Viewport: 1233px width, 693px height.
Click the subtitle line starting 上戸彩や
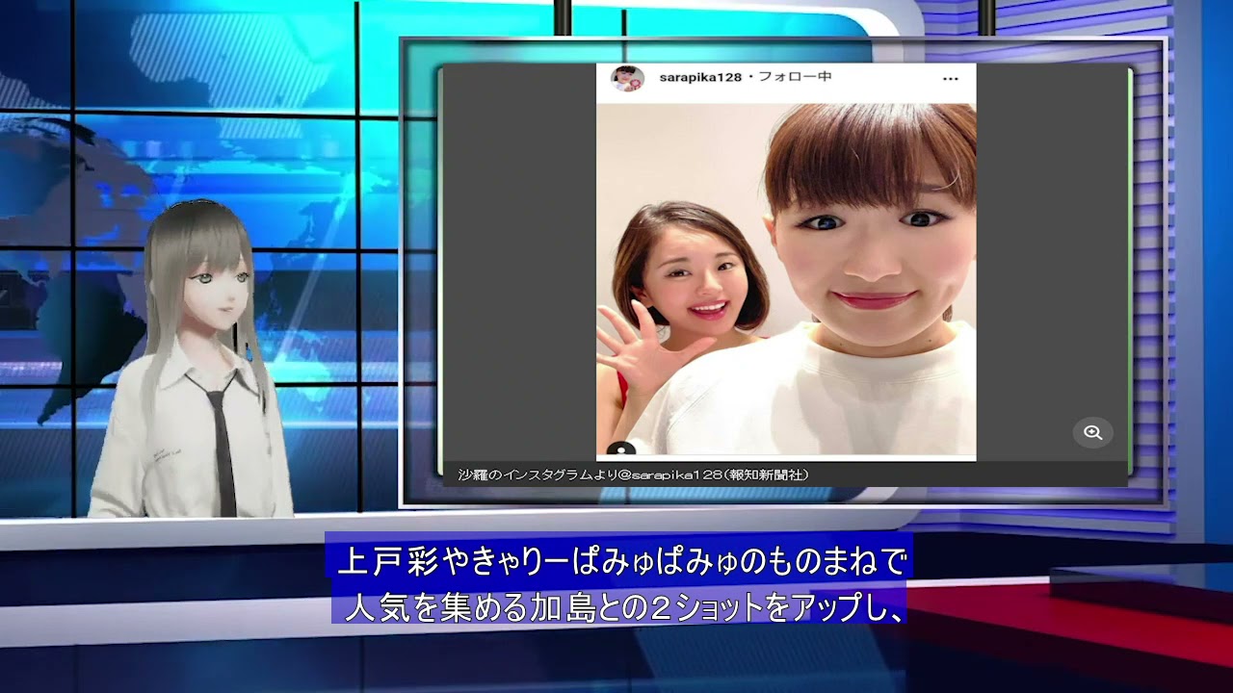coord(622,559)
